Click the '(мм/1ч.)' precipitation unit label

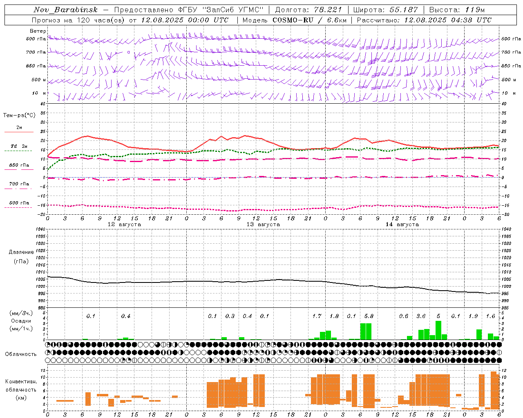click(x=21, y=329)
